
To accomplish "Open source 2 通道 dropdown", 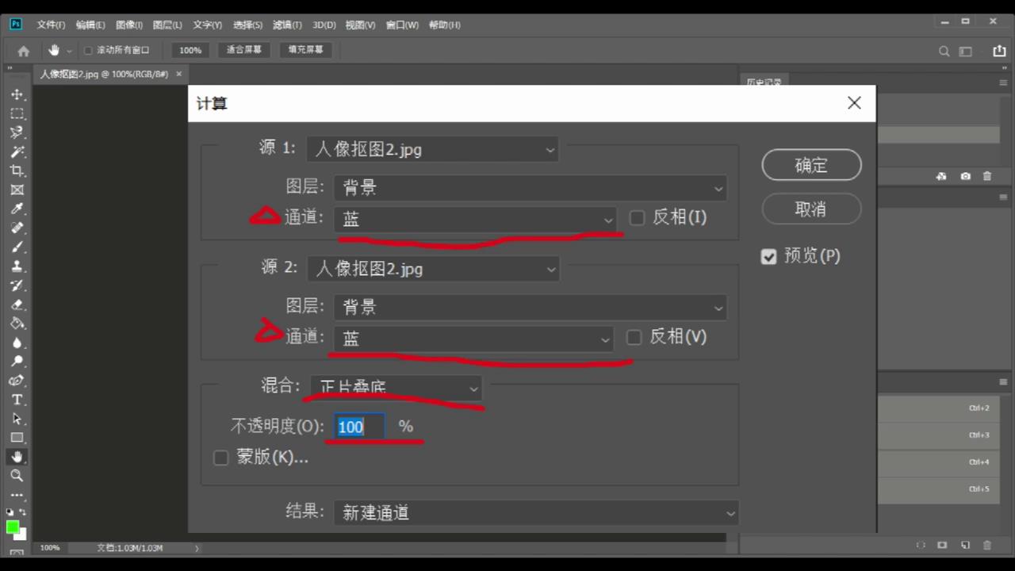I will (x=474, y=339).
